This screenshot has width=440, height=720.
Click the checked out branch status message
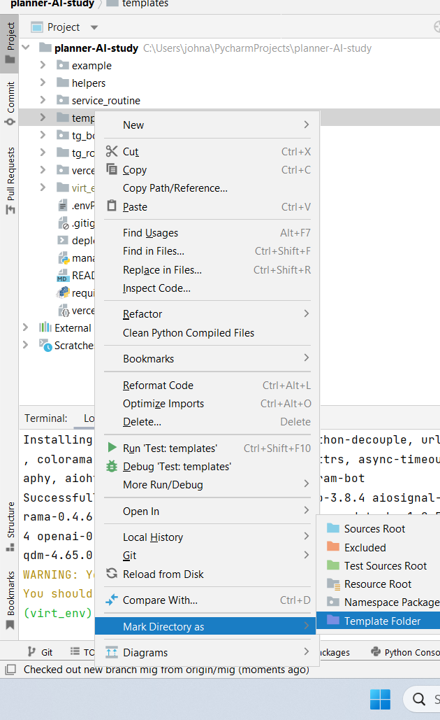[x=166, y=670]
